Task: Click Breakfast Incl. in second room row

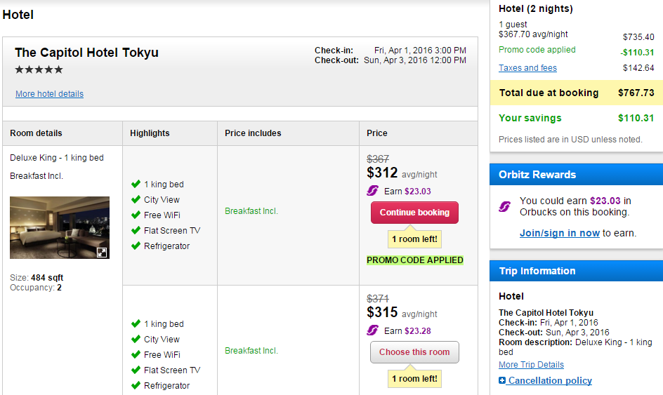Action: (x=251, y=351)
